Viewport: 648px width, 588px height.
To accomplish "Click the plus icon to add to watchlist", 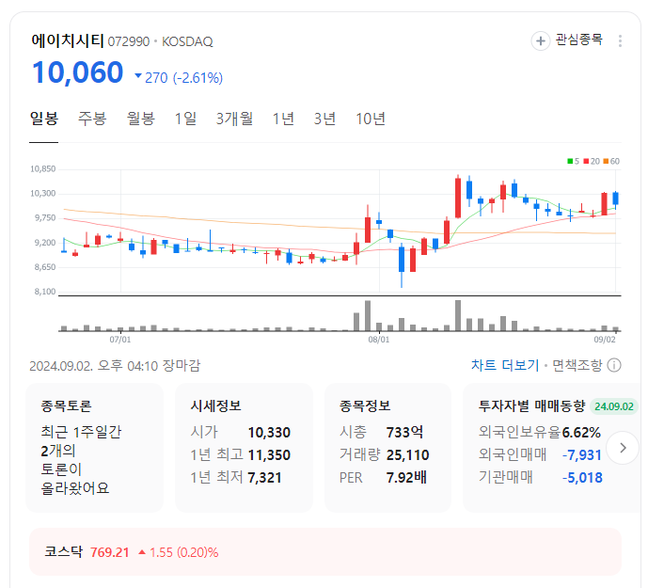I will click(540, 41).
